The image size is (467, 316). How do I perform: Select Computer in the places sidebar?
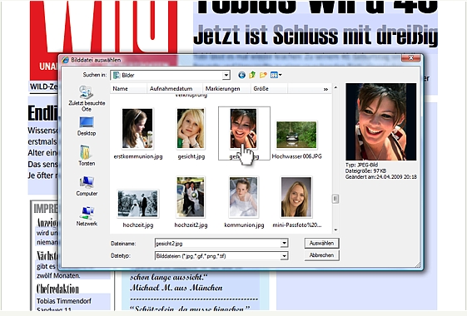[87, 186]
